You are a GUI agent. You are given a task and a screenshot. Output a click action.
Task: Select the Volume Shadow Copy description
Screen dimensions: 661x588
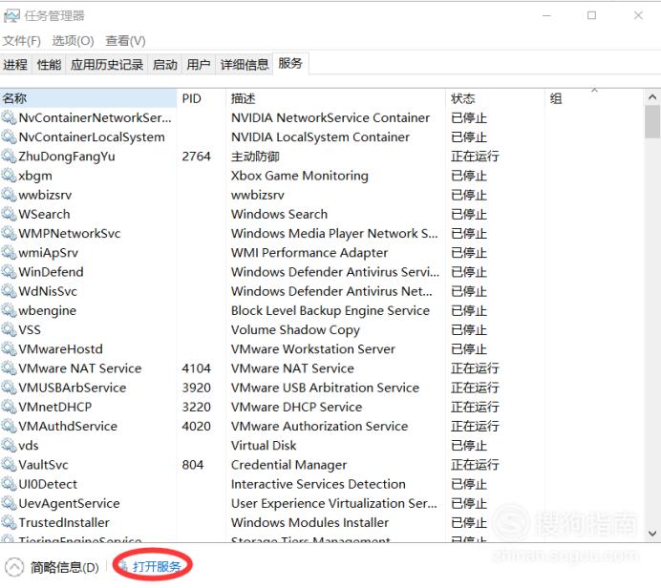(295, 330)
